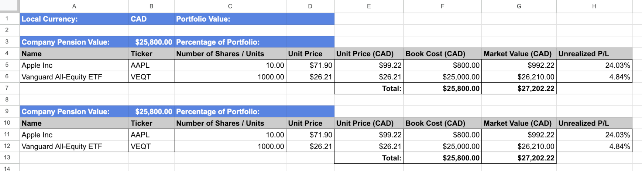
Task: Click the 'Apple Inc' name cell in row 5
Action: click(74, 65)
